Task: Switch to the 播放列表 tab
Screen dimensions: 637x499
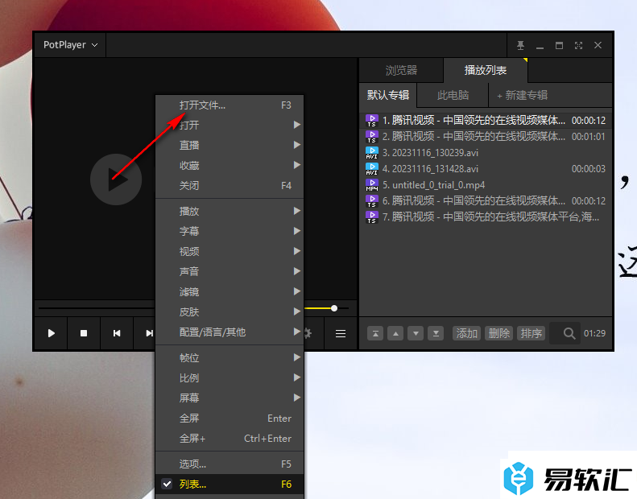Action: tap(486, 70)
